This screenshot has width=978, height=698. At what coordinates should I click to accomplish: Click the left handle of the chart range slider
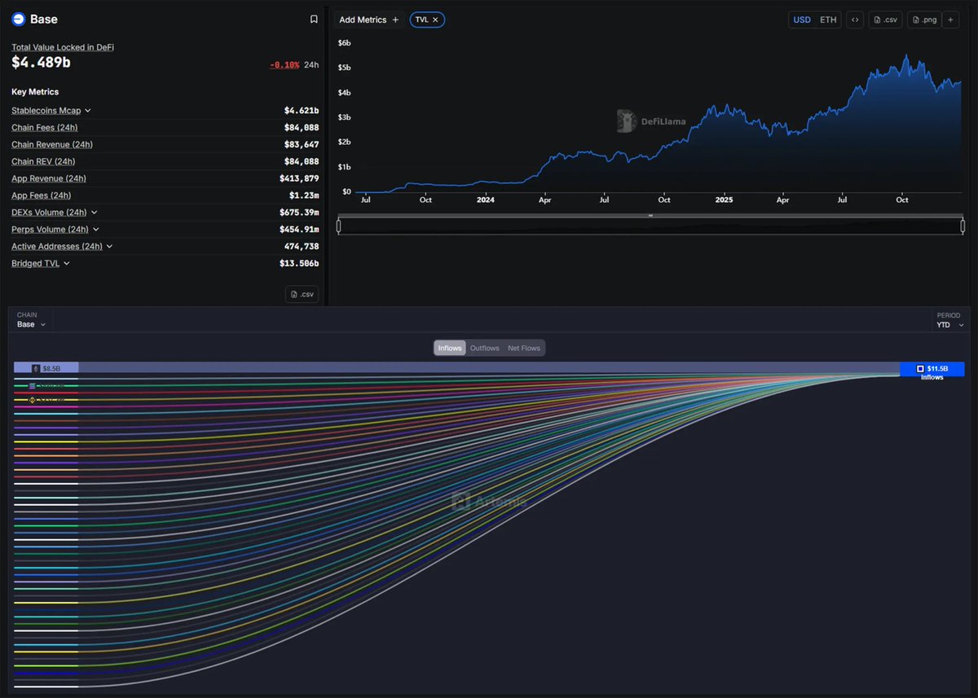(x=339, y=226)
